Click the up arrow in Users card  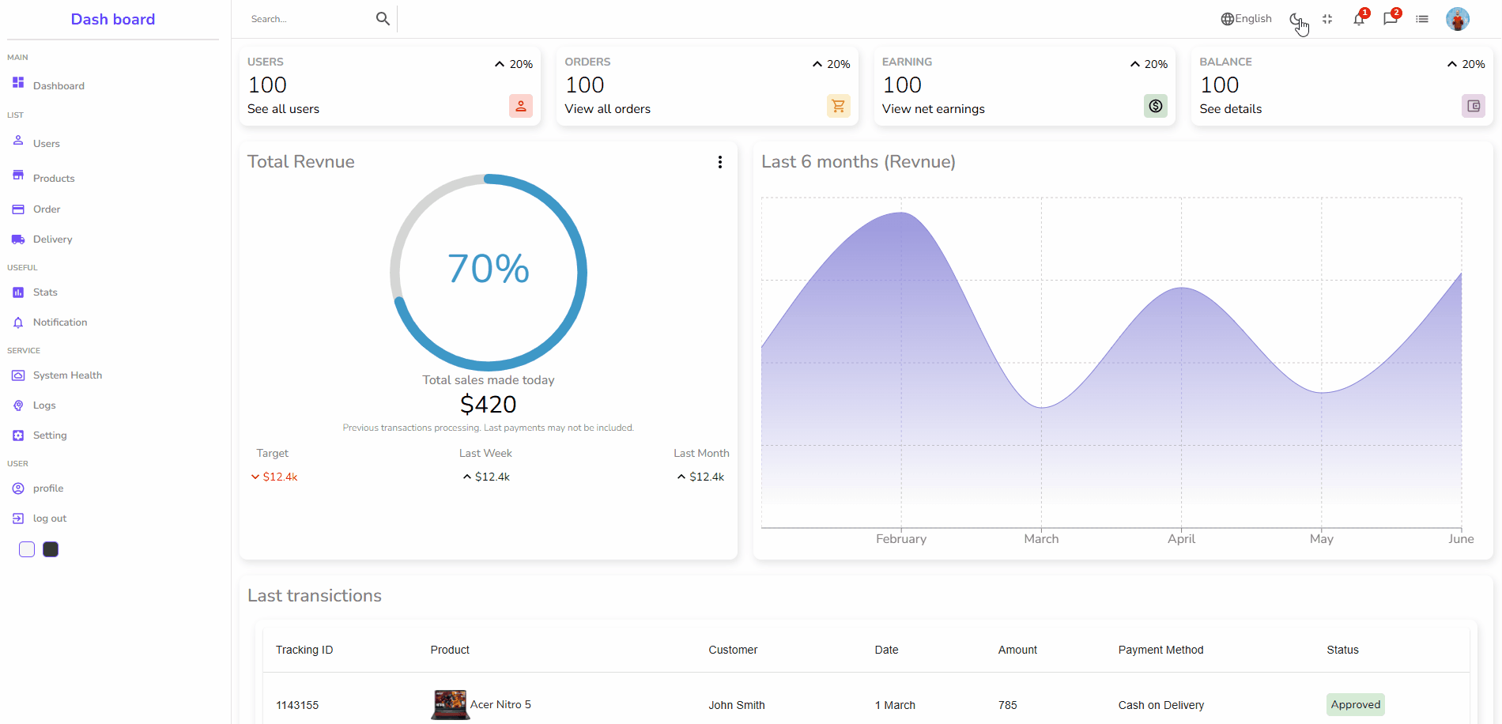point(500,64)
